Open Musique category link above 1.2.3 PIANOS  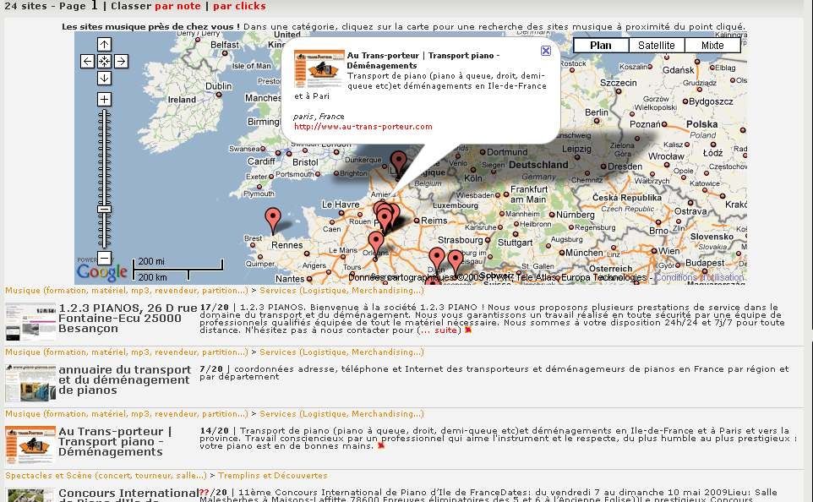coord(127,291)
